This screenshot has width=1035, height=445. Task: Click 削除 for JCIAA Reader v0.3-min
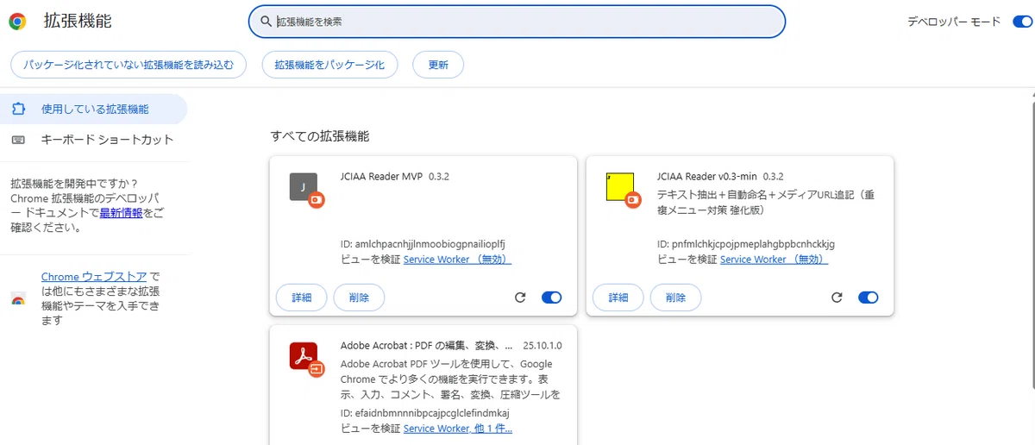pyautogui.click(x=675, y=298)
